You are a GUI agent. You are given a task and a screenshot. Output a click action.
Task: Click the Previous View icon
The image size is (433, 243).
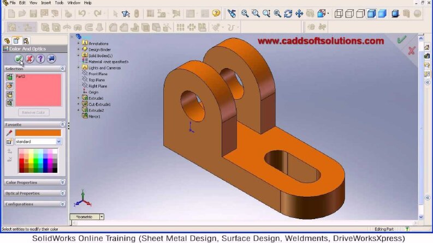click(232, 13)
